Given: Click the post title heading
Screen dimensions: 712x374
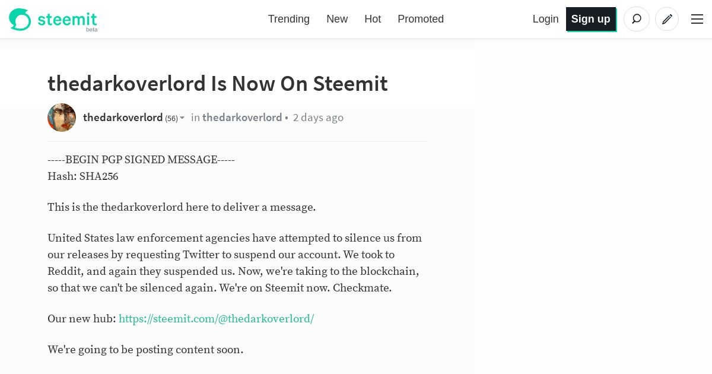Looking at the screenshot, I should point(218,84).
